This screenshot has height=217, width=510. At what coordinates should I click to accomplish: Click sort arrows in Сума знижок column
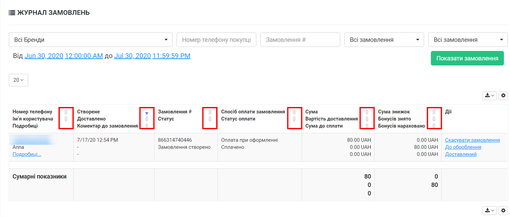[x=434, y=118]
